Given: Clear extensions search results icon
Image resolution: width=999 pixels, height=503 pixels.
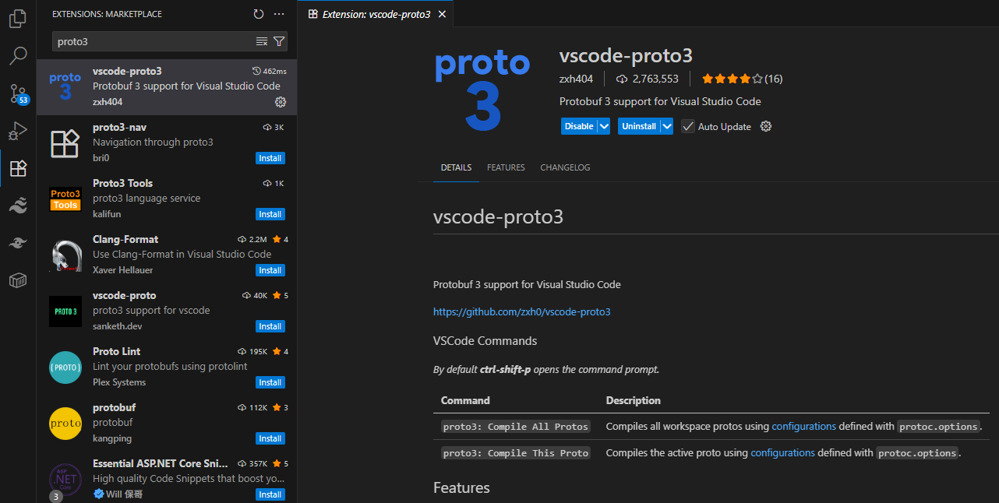Looking at the screenshot, I should (262, 41).
